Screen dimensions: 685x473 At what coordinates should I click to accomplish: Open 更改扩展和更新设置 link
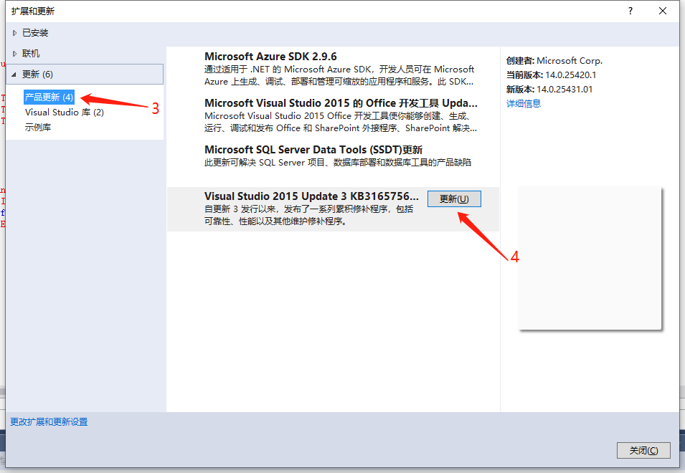pyautogui.click(x=49, y=422)
